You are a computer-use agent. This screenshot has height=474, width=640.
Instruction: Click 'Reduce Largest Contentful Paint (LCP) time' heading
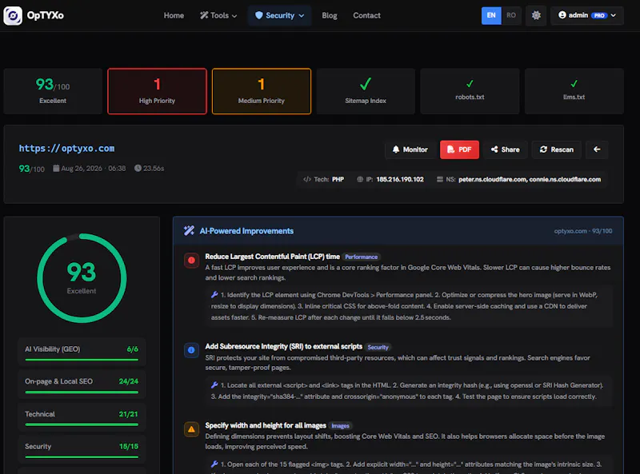272,257
